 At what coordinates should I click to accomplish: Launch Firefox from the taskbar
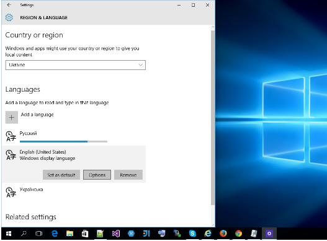[223, 234]
